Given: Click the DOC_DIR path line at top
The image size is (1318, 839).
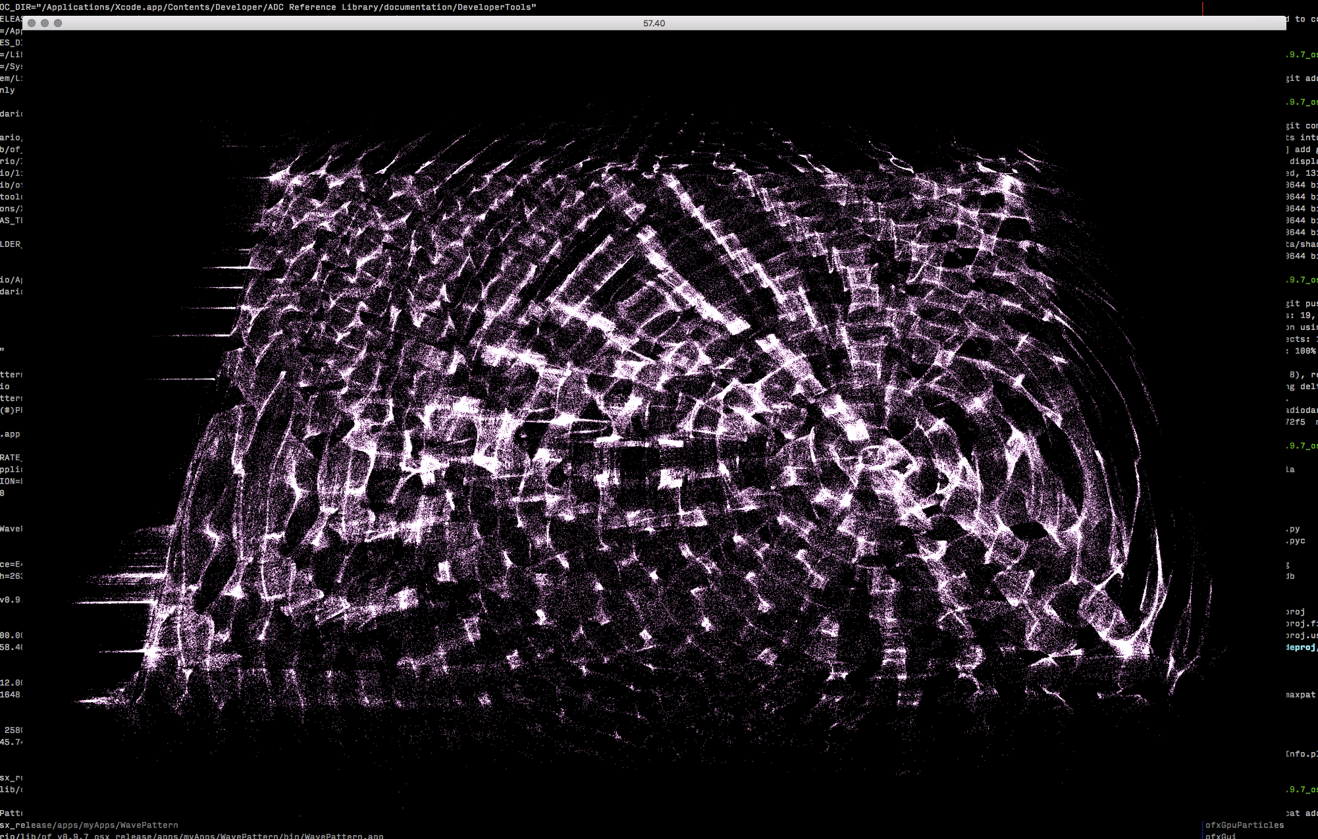Looking at the screenshot, I should coord(268,7).
